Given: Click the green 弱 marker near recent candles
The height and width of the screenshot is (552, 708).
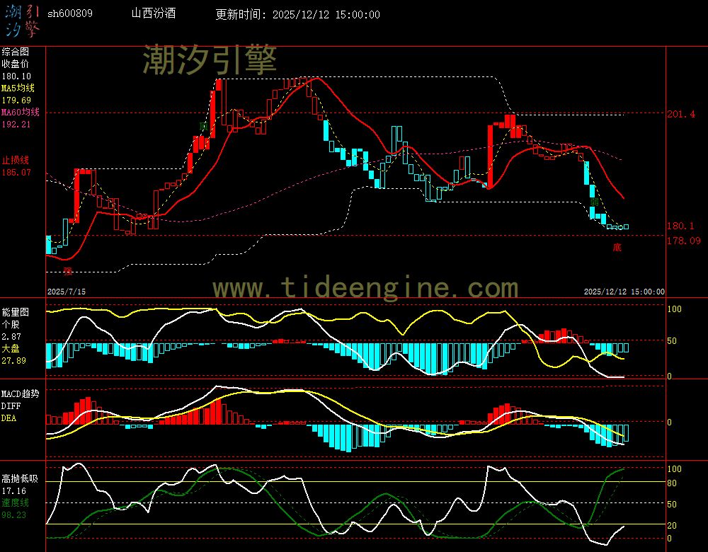Looking at the screenshot, I should point(595,202).
